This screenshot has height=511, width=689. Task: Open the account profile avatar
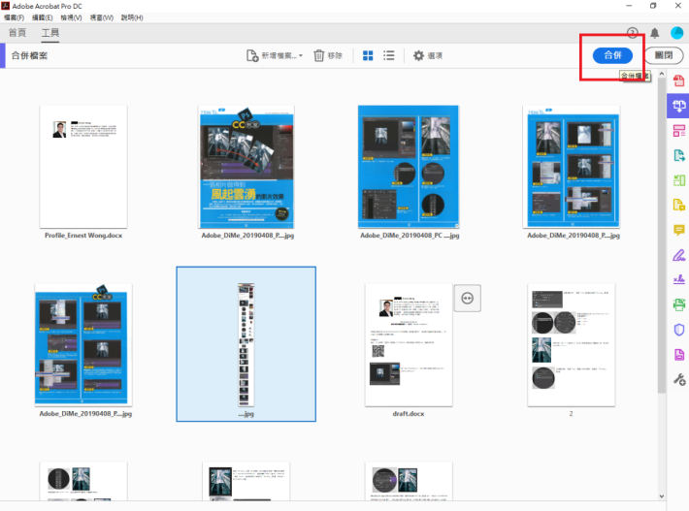(676, 33)
